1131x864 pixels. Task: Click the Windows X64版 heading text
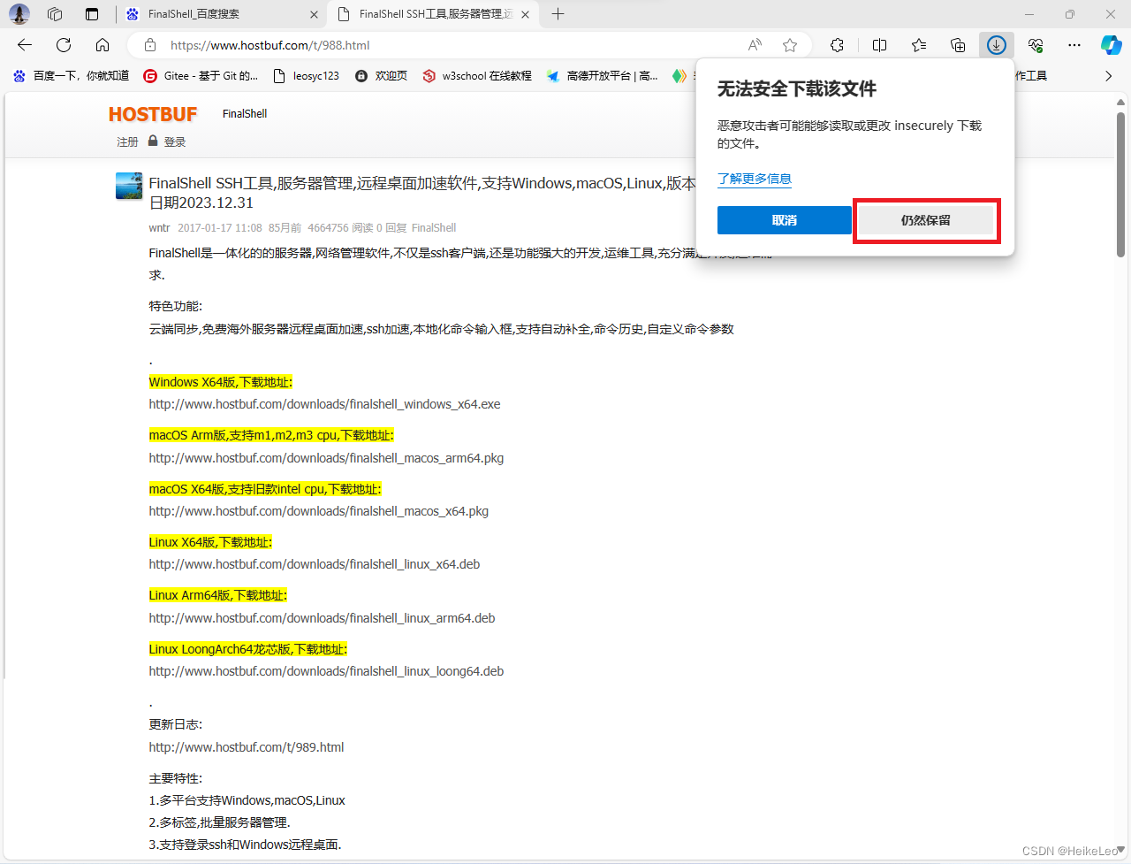pos(221,382)
